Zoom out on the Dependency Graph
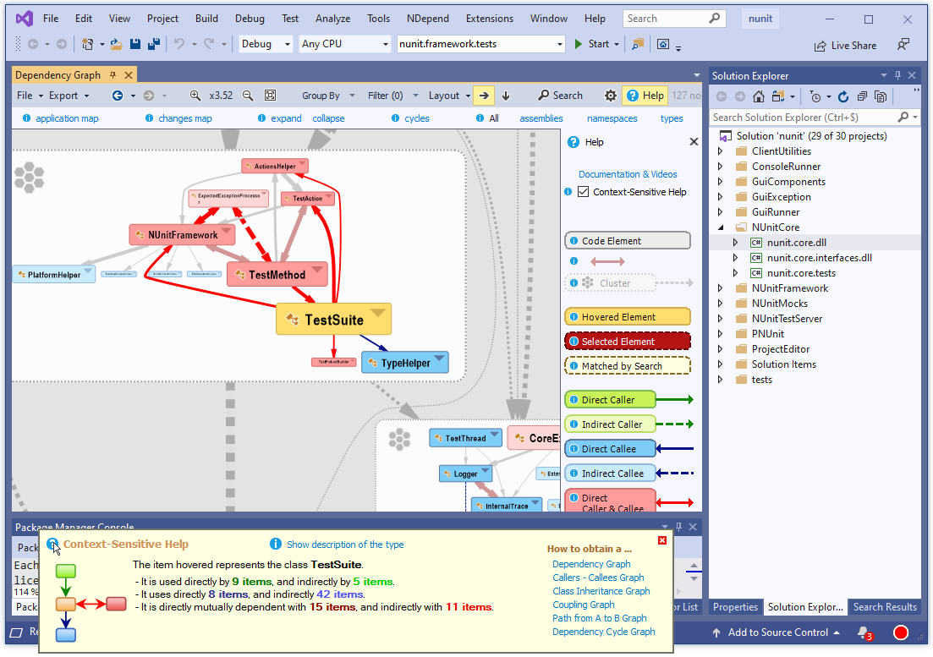 pyautogui.click(x=248, y=96)
